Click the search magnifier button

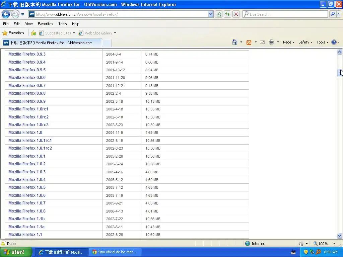tap(333, 14)
